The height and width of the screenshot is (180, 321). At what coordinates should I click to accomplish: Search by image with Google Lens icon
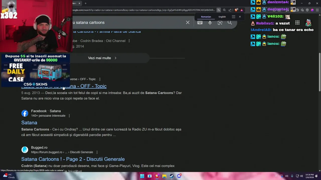[x=220, y=22]
